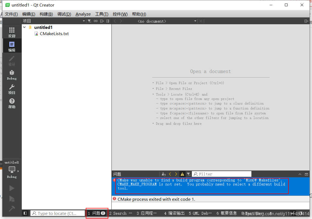Viewport: 312px width, 219px height.
Task: Go back in editor navigation history
Action: pyautogui.click(x=115, y=21)
